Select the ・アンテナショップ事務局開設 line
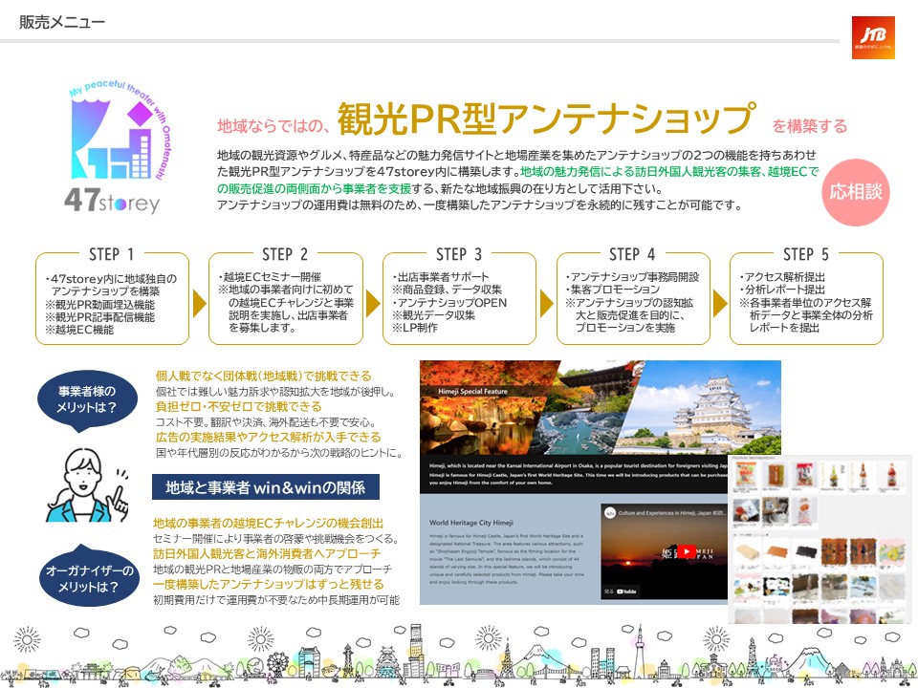Screen dimensions: 918x688 coord(632,277)
